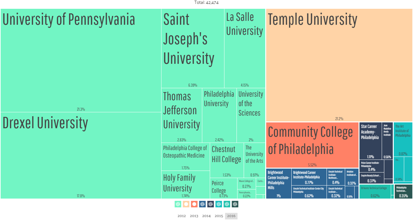Click the peach legend icon
Screen dimensions: 413x222
coord(186,204)
